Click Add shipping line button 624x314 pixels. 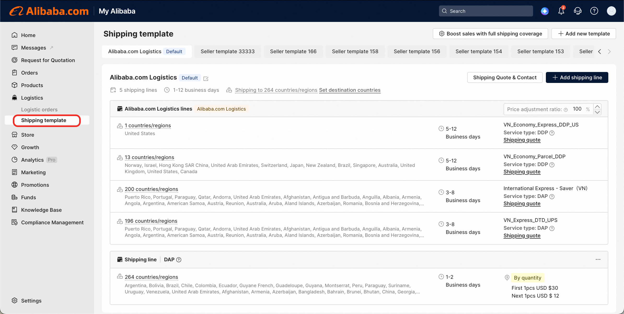577,77
